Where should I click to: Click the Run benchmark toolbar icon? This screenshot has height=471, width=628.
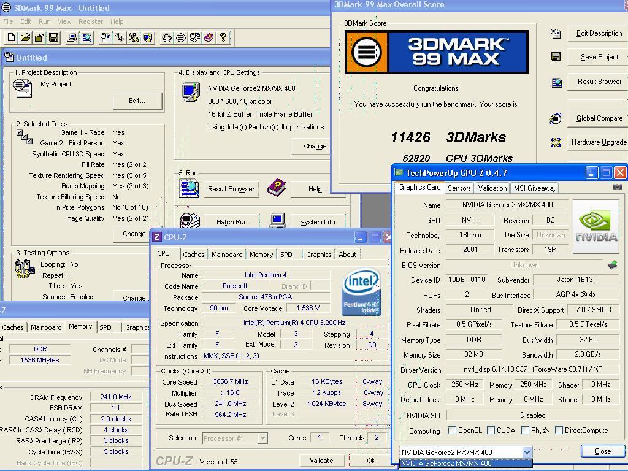pos(181,37)
